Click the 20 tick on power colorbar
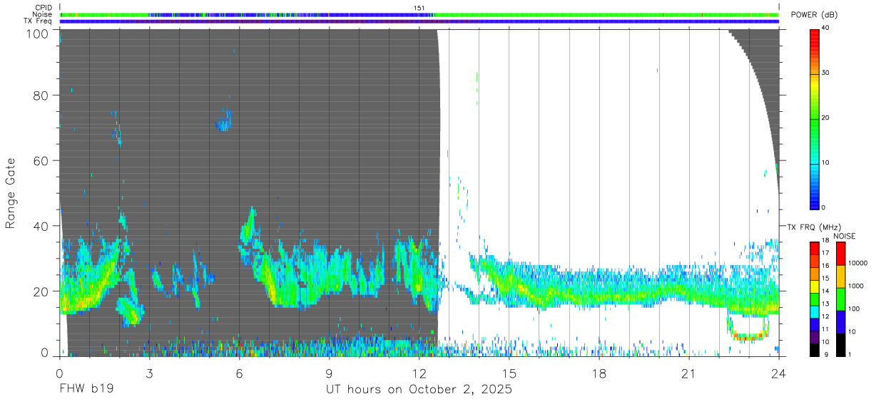Image resolution: width=876 pixels, height=404 pixels. (825, 118)
